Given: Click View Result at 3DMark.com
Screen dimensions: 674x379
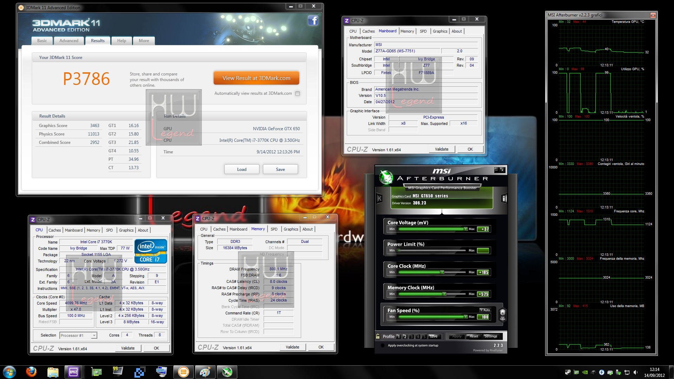Looking at the screenshot, I should pyautogui.click(x=256, y=78).
